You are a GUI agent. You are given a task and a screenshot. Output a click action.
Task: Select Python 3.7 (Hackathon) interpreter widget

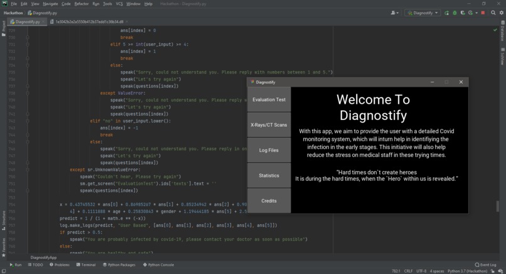[x=467, y=271]
